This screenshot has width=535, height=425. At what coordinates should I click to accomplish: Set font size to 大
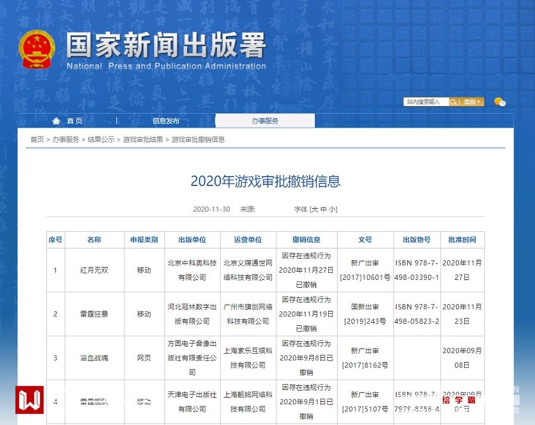point(315,209)
